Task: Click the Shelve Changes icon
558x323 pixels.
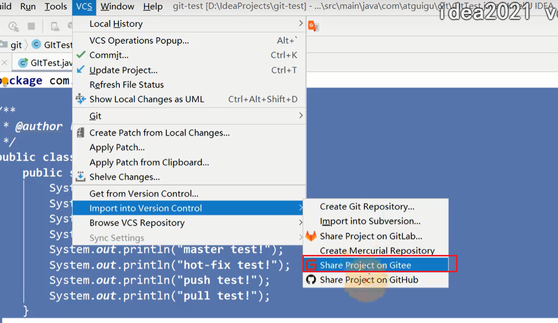Action: pyautogui.click(x=81, y=176)
